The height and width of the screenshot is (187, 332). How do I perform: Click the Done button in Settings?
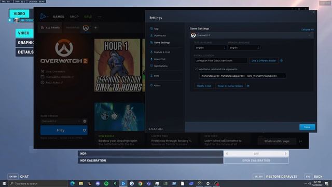[307, 127]
